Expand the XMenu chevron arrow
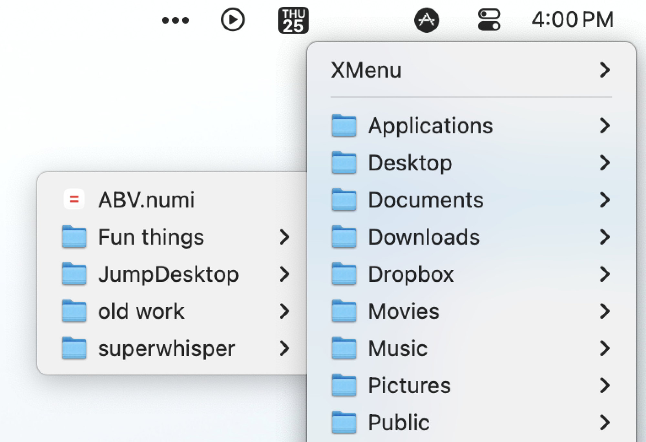 (x=605, y=70)
